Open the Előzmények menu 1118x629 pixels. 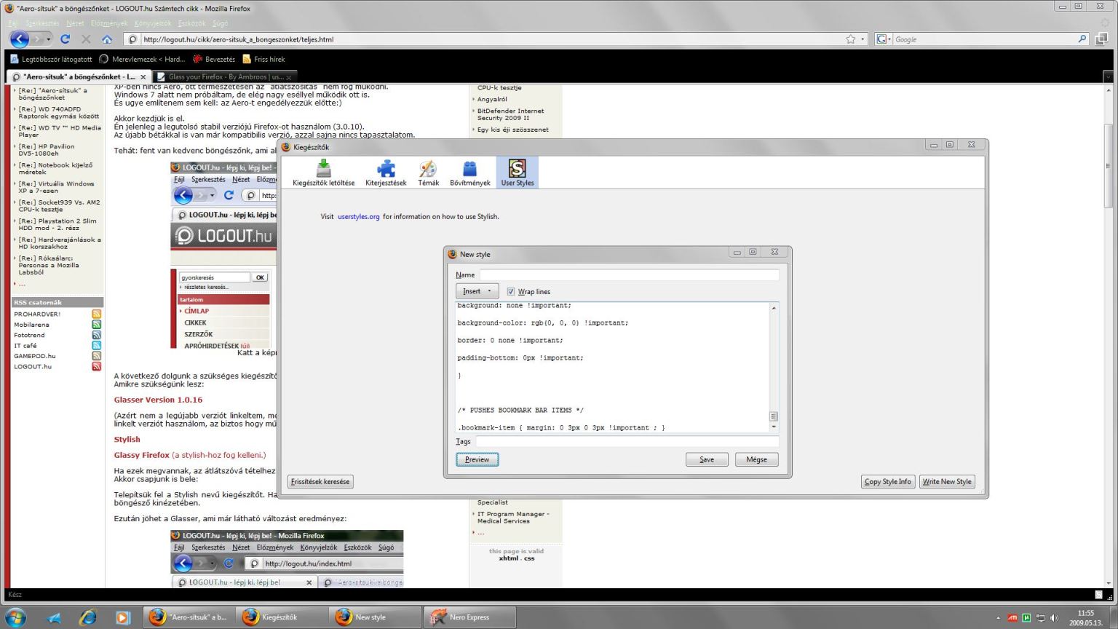pyautogui.click(x=109, y=23)
